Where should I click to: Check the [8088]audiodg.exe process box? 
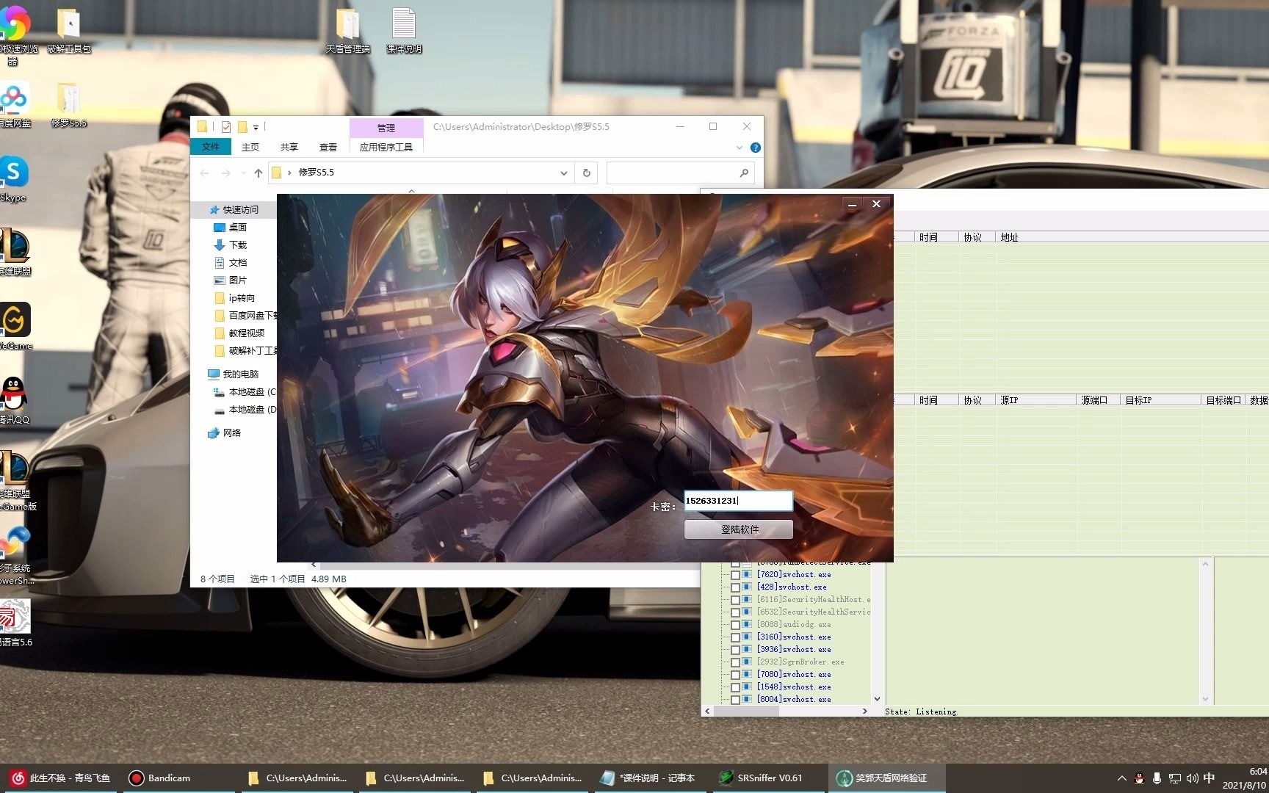(735, 625)
